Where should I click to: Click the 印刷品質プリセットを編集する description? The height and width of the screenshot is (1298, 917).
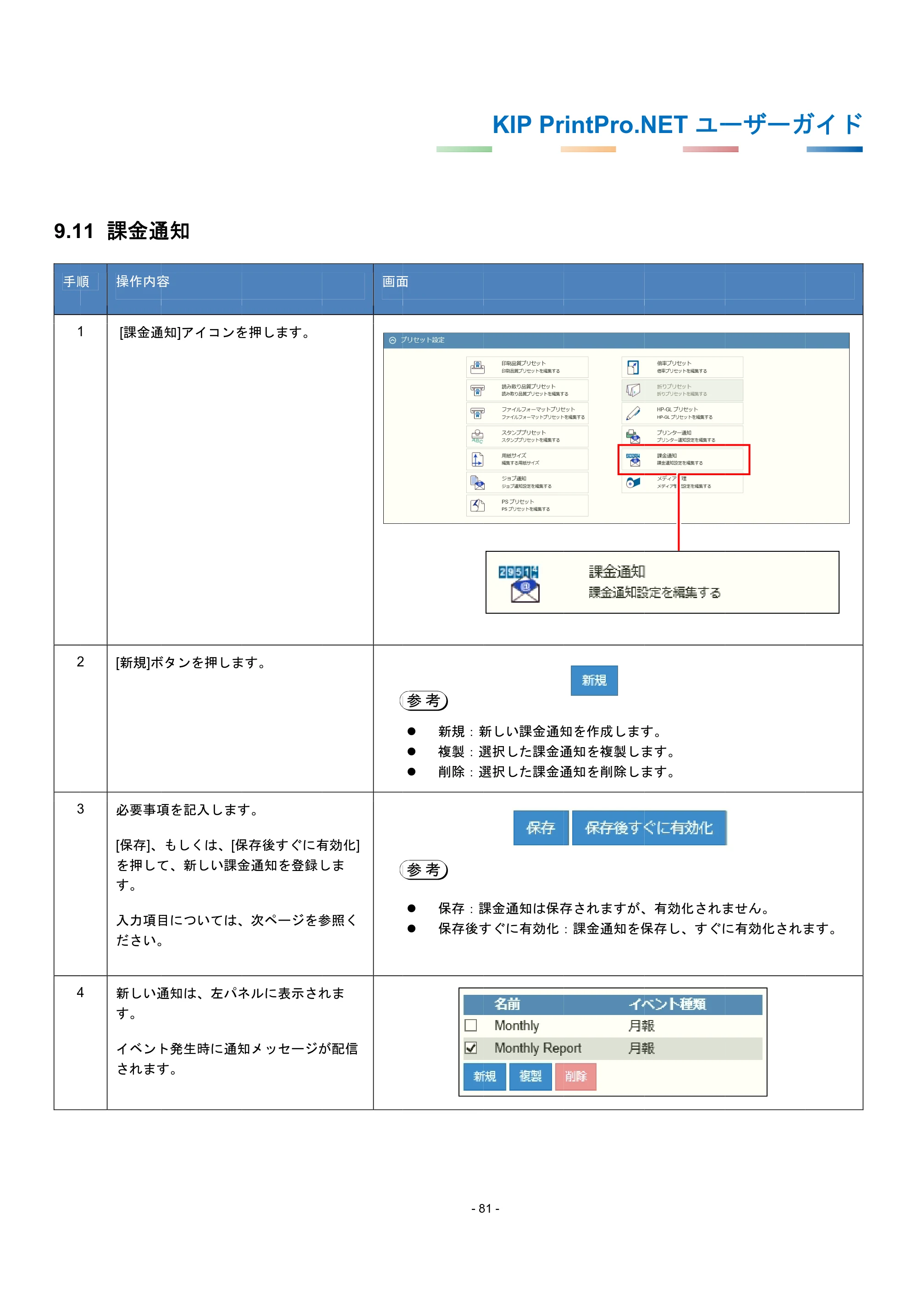[530, 372]
